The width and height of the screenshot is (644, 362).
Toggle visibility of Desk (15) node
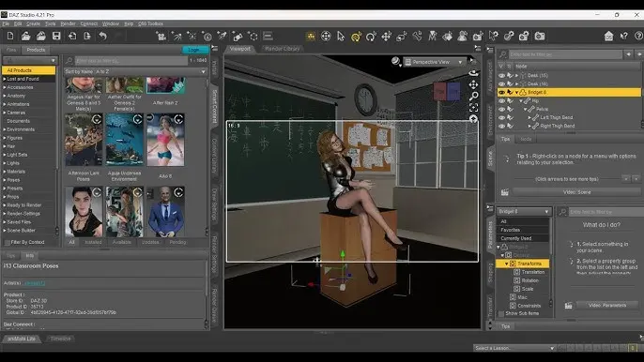501,76
